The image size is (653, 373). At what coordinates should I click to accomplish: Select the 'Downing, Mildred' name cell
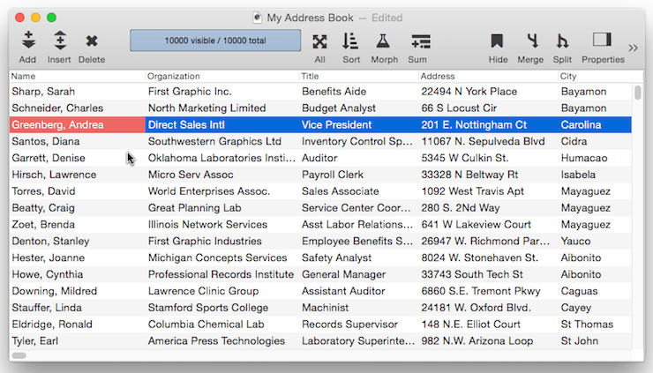tap(77, 291)
